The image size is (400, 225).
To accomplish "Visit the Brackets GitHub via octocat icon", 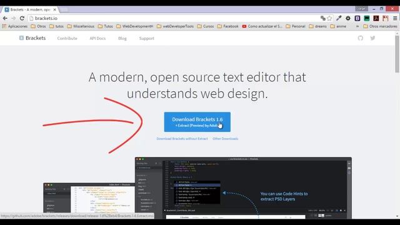I will pos(360,38).
